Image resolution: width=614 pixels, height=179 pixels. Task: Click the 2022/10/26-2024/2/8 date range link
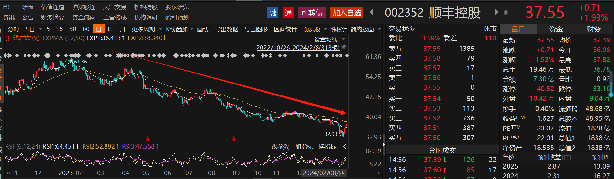(298, 48)
